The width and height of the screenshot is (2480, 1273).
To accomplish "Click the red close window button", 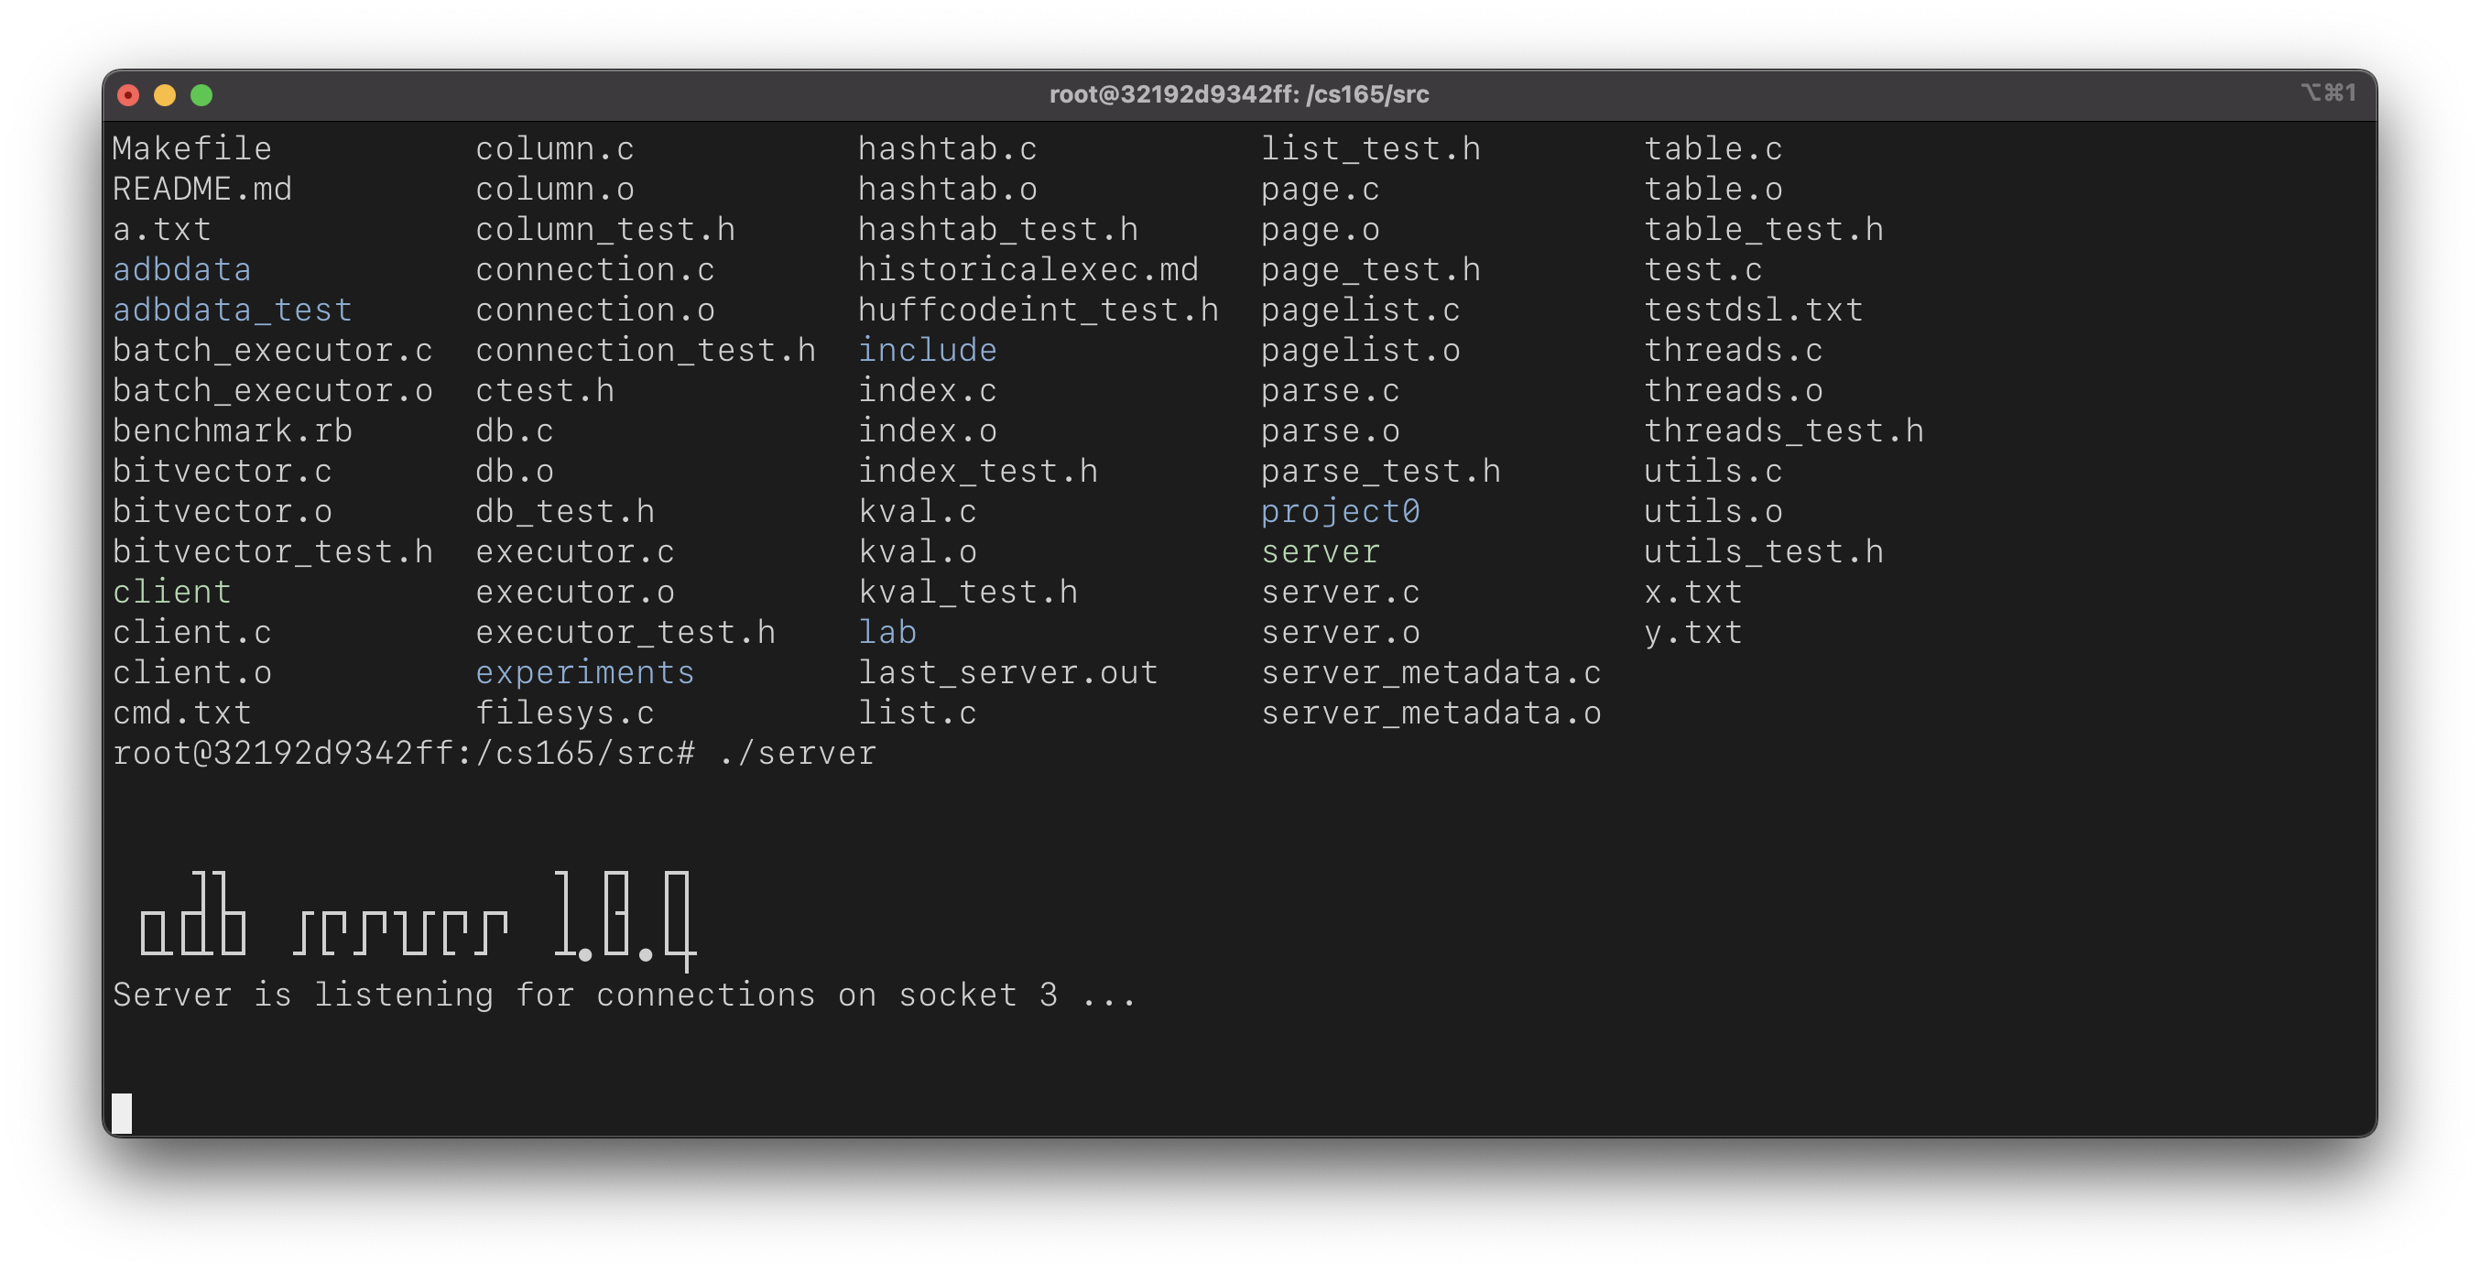I will [128, 94].
